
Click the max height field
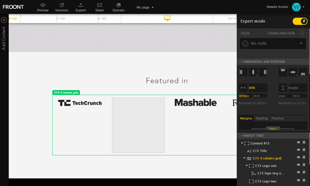[x=285, y=96]
